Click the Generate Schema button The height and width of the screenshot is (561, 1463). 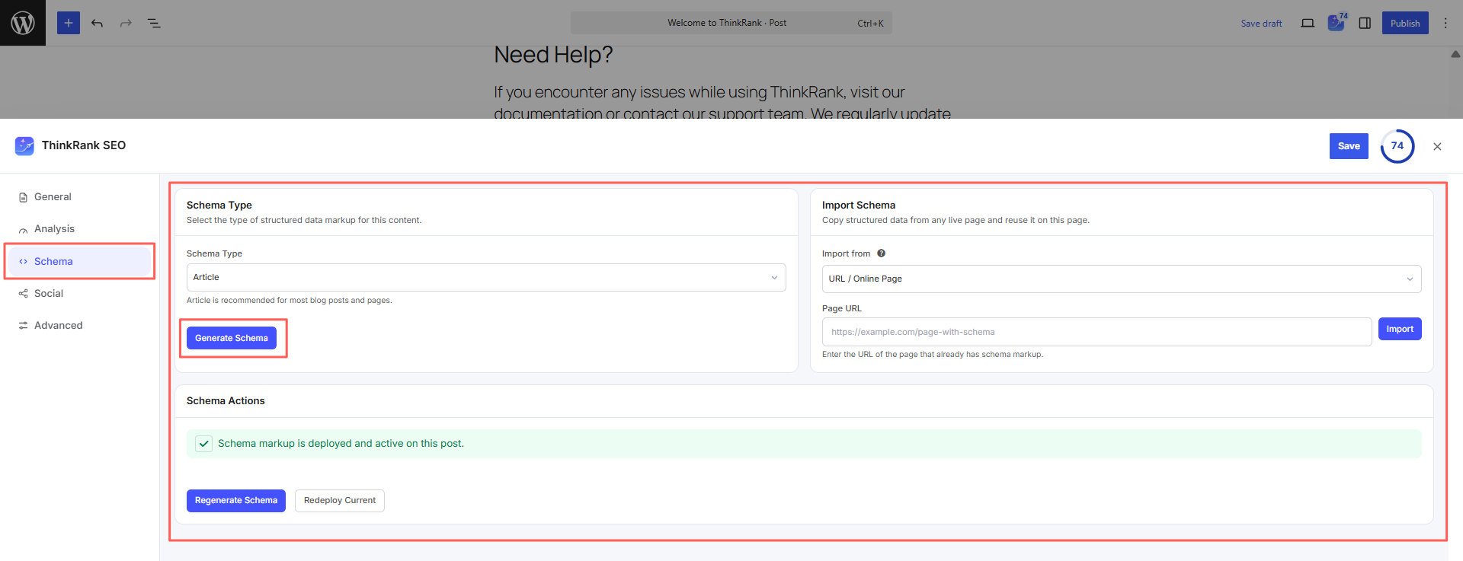pyautogui.click(x=232, y=338)
